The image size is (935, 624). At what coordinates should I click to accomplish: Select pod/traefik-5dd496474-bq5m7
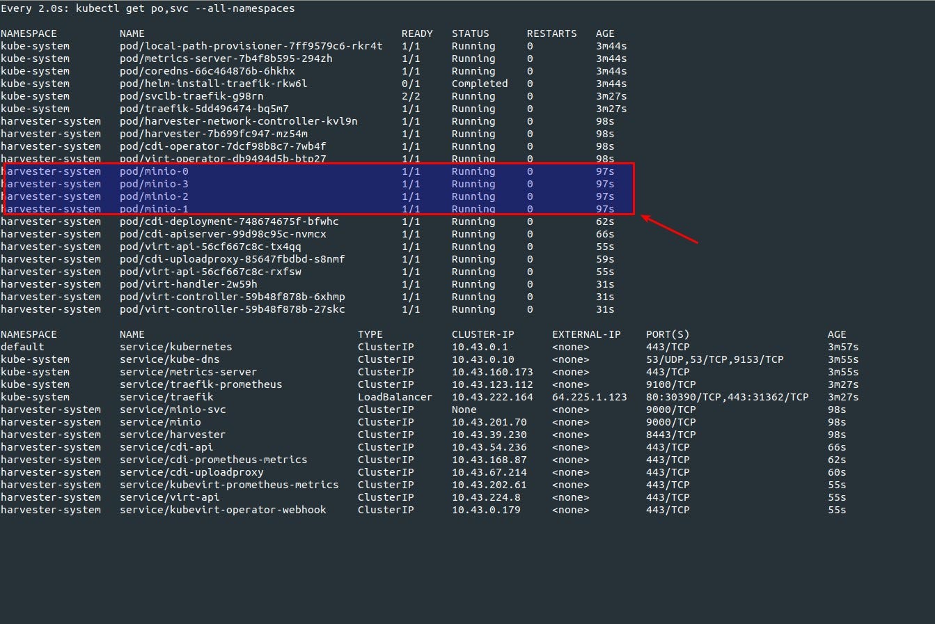pos(204,109)
